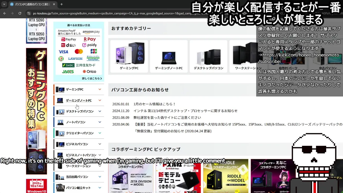Expand the ゲーミングノートPC chevron
This screenshot has height=193, width=343.
point(100,100)
